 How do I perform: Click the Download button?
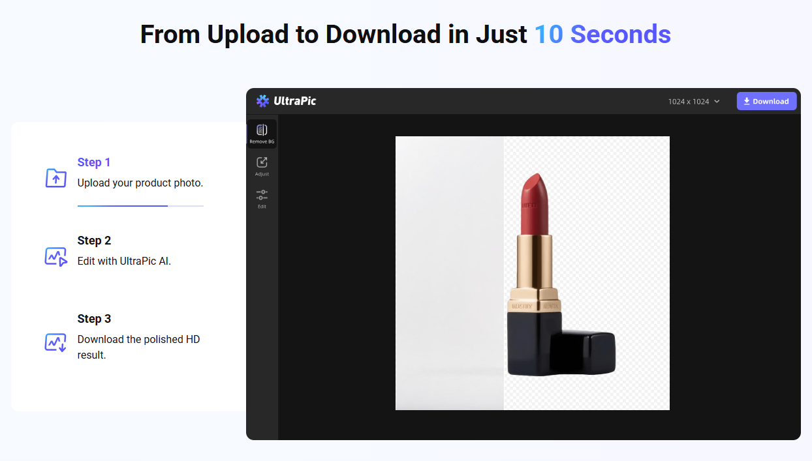point(766,101)
